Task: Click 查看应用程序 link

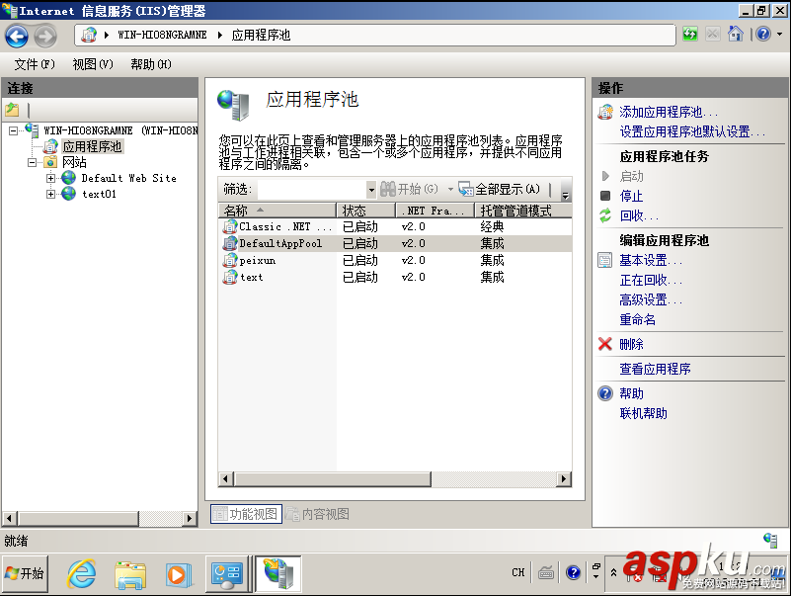Action: click(656, 370)
